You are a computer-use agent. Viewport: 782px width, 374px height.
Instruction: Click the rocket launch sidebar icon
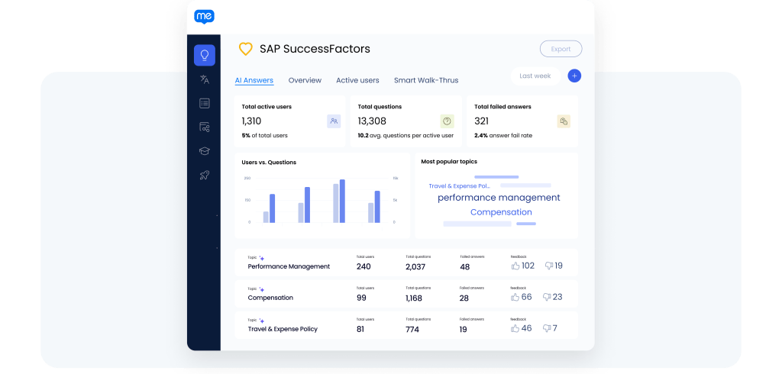point(204,176)
